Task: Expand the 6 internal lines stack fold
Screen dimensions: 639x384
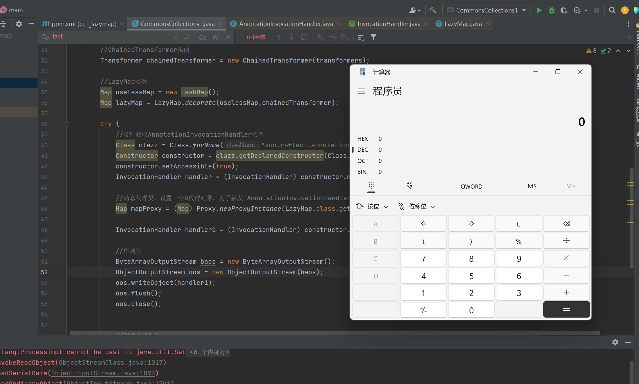Action: pyautogui.click(x=209, y=352)
